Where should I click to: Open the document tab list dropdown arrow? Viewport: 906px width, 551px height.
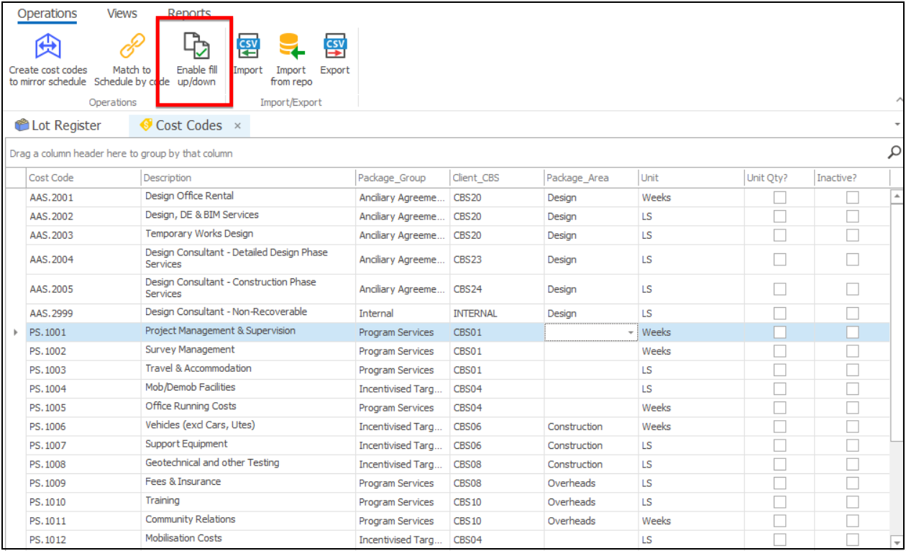click(897, 125)
